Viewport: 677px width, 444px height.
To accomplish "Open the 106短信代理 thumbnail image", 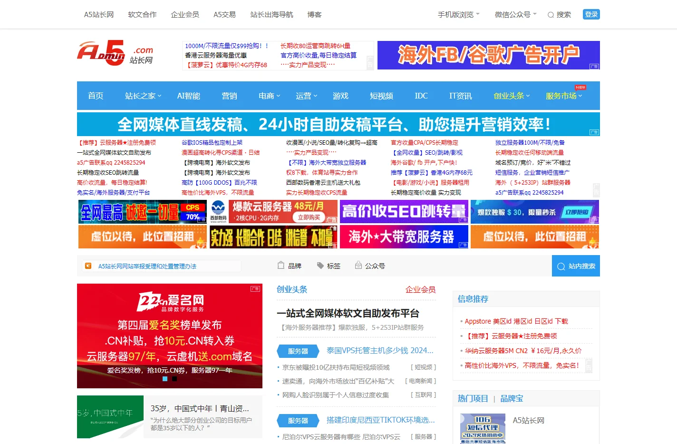I will (483, 429).
